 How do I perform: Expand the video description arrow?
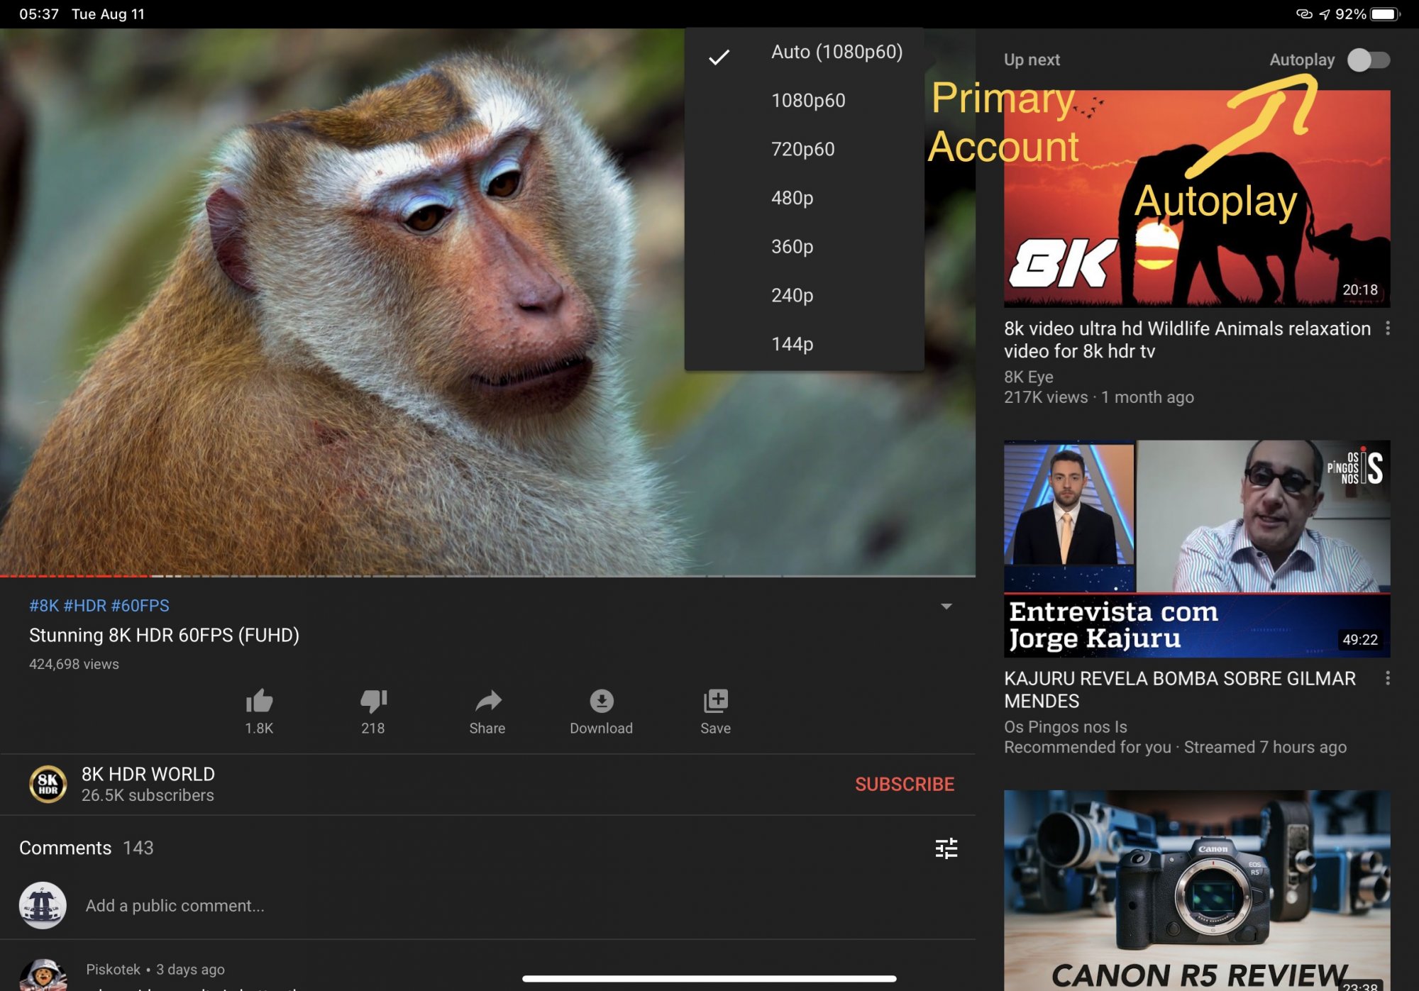(x=946, y=606)
